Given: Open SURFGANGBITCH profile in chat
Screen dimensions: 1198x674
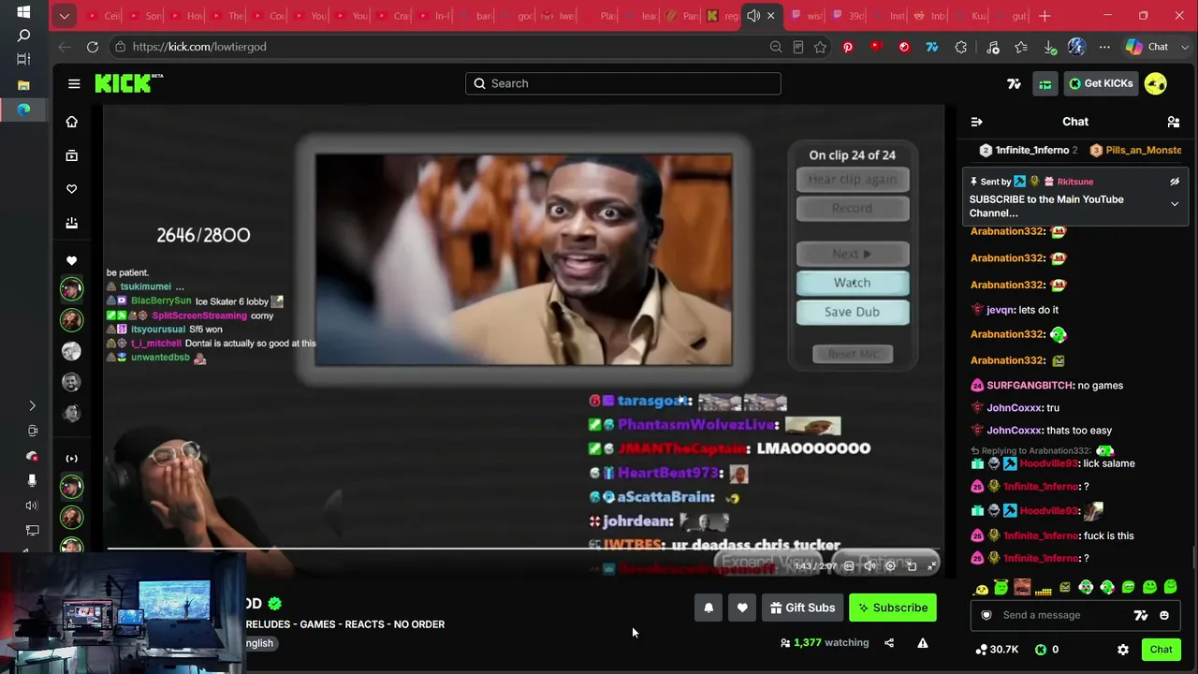Looking at the screenshot, I should (x=1030, y=386).
